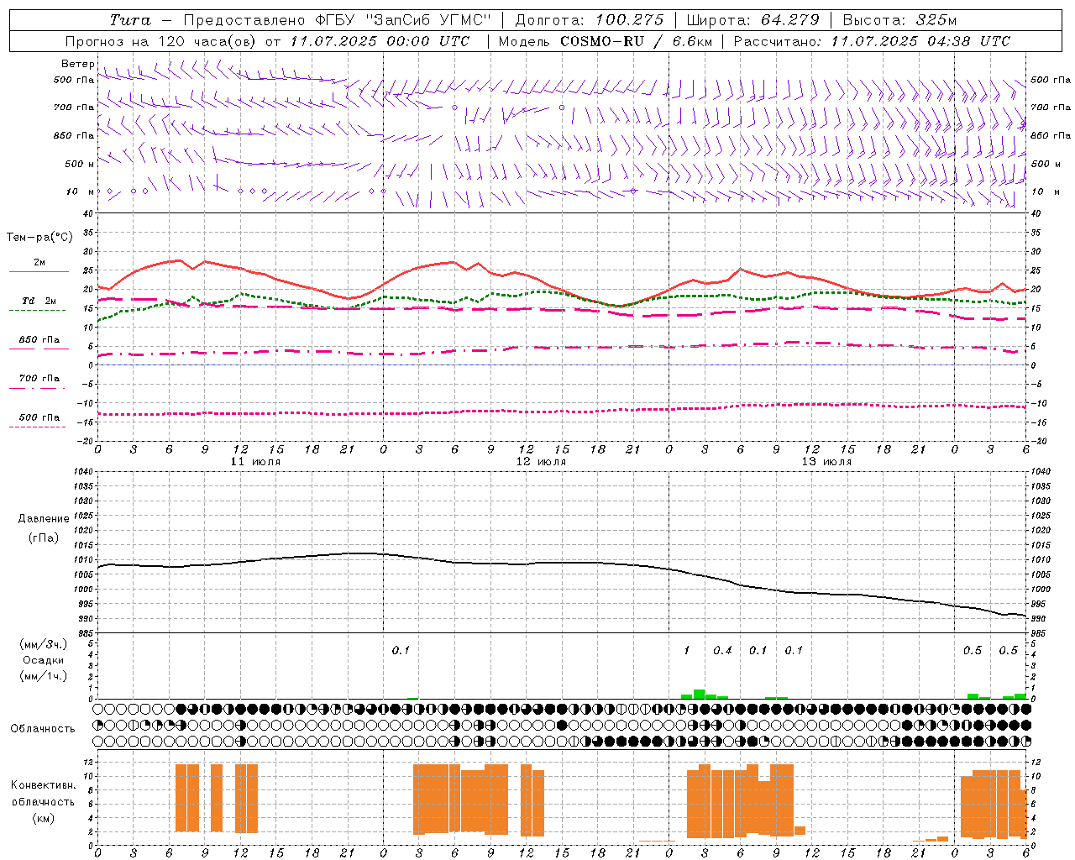This screenshot has height=860, width=1075.
Task: Click the "0.4" precipitation amount value
Action: tap(722, 650)
